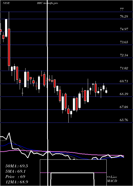This screenshot has height=186, width=133.
Task: Click the 12MA : 68.9 readout
Action: point(16,182)
